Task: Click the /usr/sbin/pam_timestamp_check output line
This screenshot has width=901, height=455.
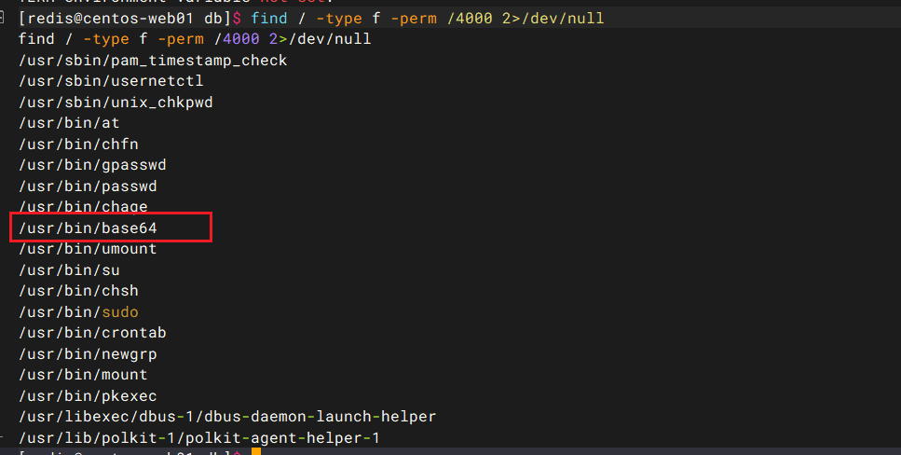Action: (153, 61)
